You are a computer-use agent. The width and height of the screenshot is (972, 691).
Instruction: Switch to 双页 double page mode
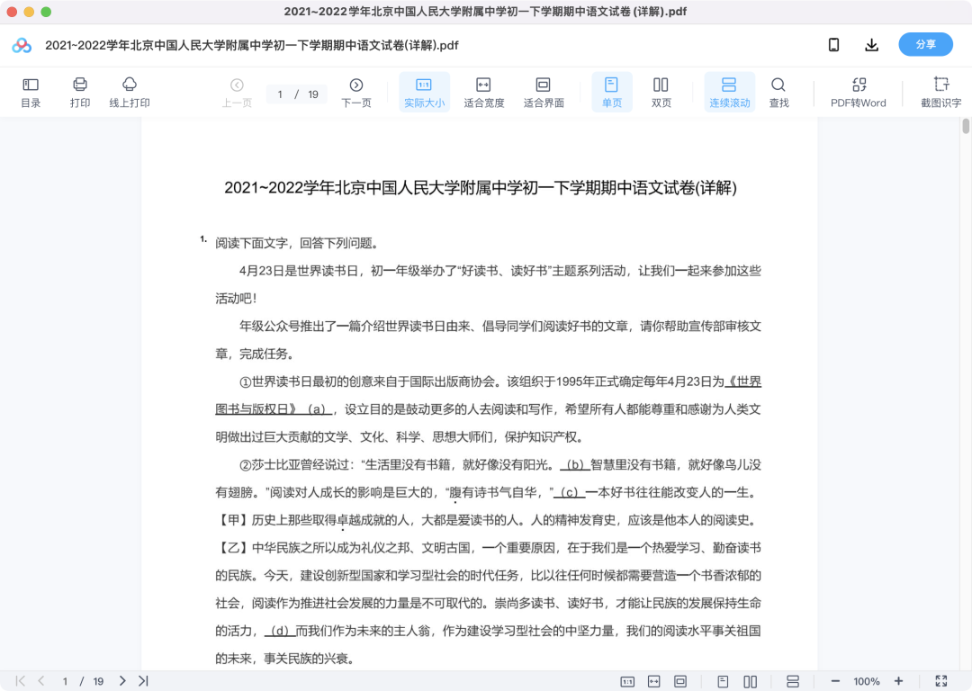(661, 93)
